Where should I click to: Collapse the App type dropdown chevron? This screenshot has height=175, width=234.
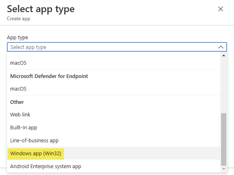(221, 47)
